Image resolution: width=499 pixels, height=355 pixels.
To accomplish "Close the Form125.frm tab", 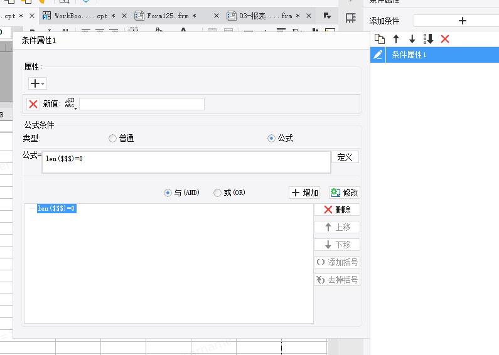I will pyautogui.click(x=217, y=16).
